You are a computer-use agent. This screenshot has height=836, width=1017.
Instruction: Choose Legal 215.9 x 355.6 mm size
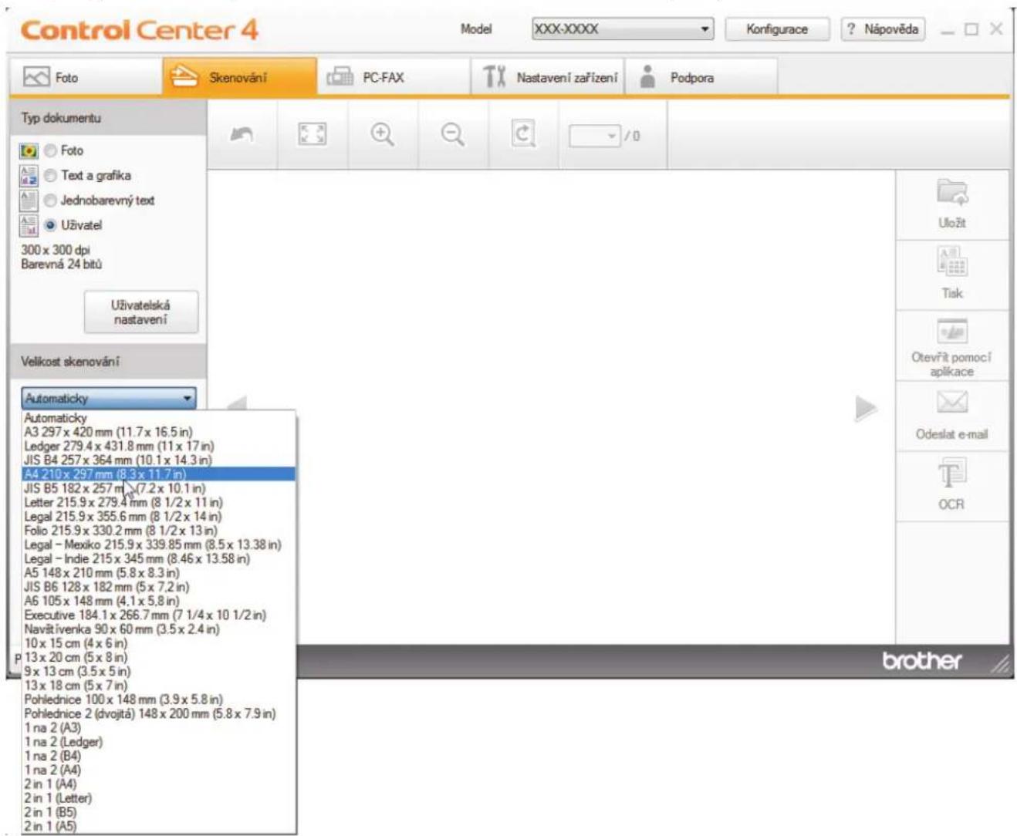[159, 516]
